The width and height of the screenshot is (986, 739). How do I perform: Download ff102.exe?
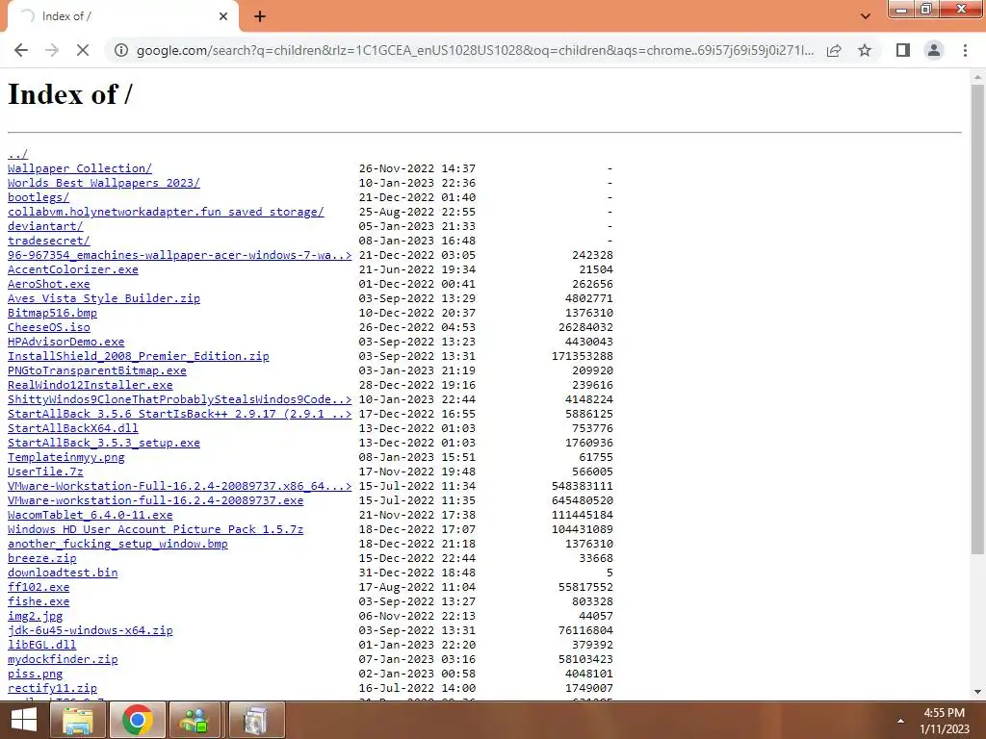point(39,588)
